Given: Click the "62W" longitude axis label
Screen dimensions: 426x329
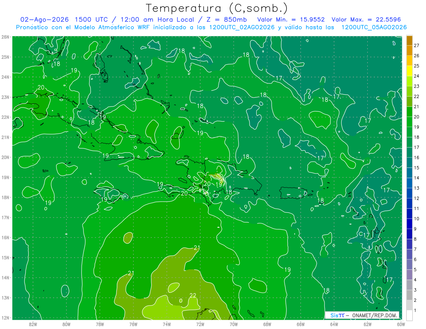Looking at the screenshot, I should (x=367, y=324).
